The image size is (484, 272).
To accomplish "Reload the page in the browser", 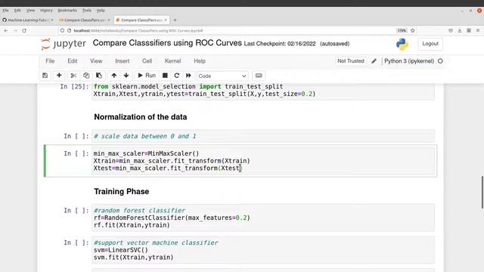I will pos(24,30).
